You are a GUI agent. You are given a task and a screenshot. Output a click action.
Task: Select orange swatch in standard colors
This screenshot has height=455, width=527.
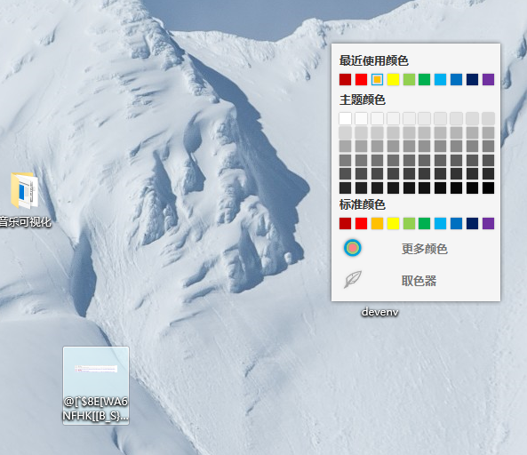(377, 223)
